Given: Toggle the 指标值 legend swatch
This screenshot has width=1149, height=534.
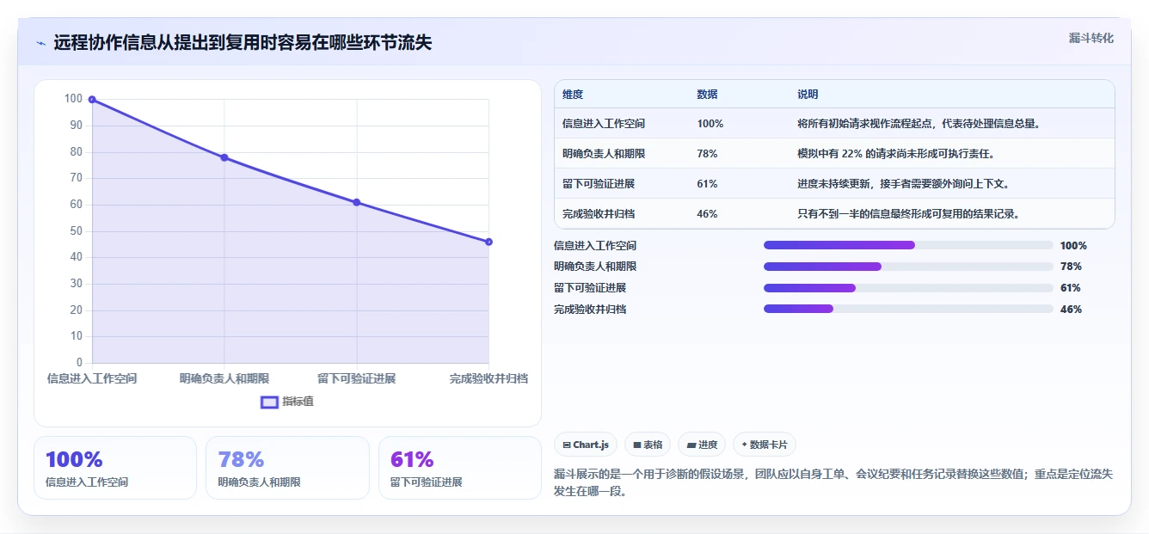Looking at the screenshot, I should click(x=269, y=402).
